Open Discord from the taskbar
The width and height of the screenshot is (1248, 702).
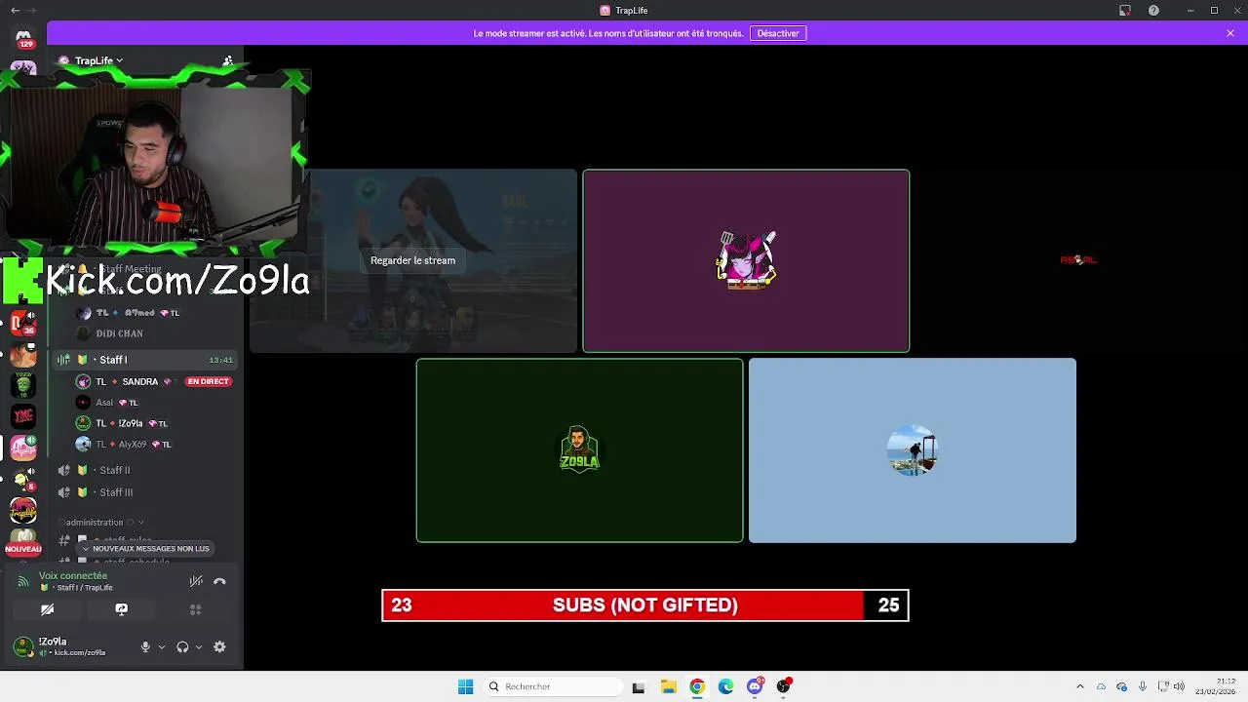click(x=755, y=686)
